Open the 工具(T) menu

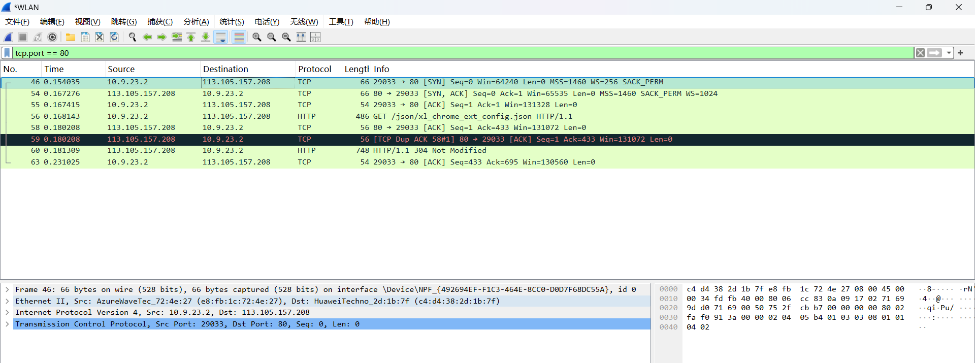[341, 22]
